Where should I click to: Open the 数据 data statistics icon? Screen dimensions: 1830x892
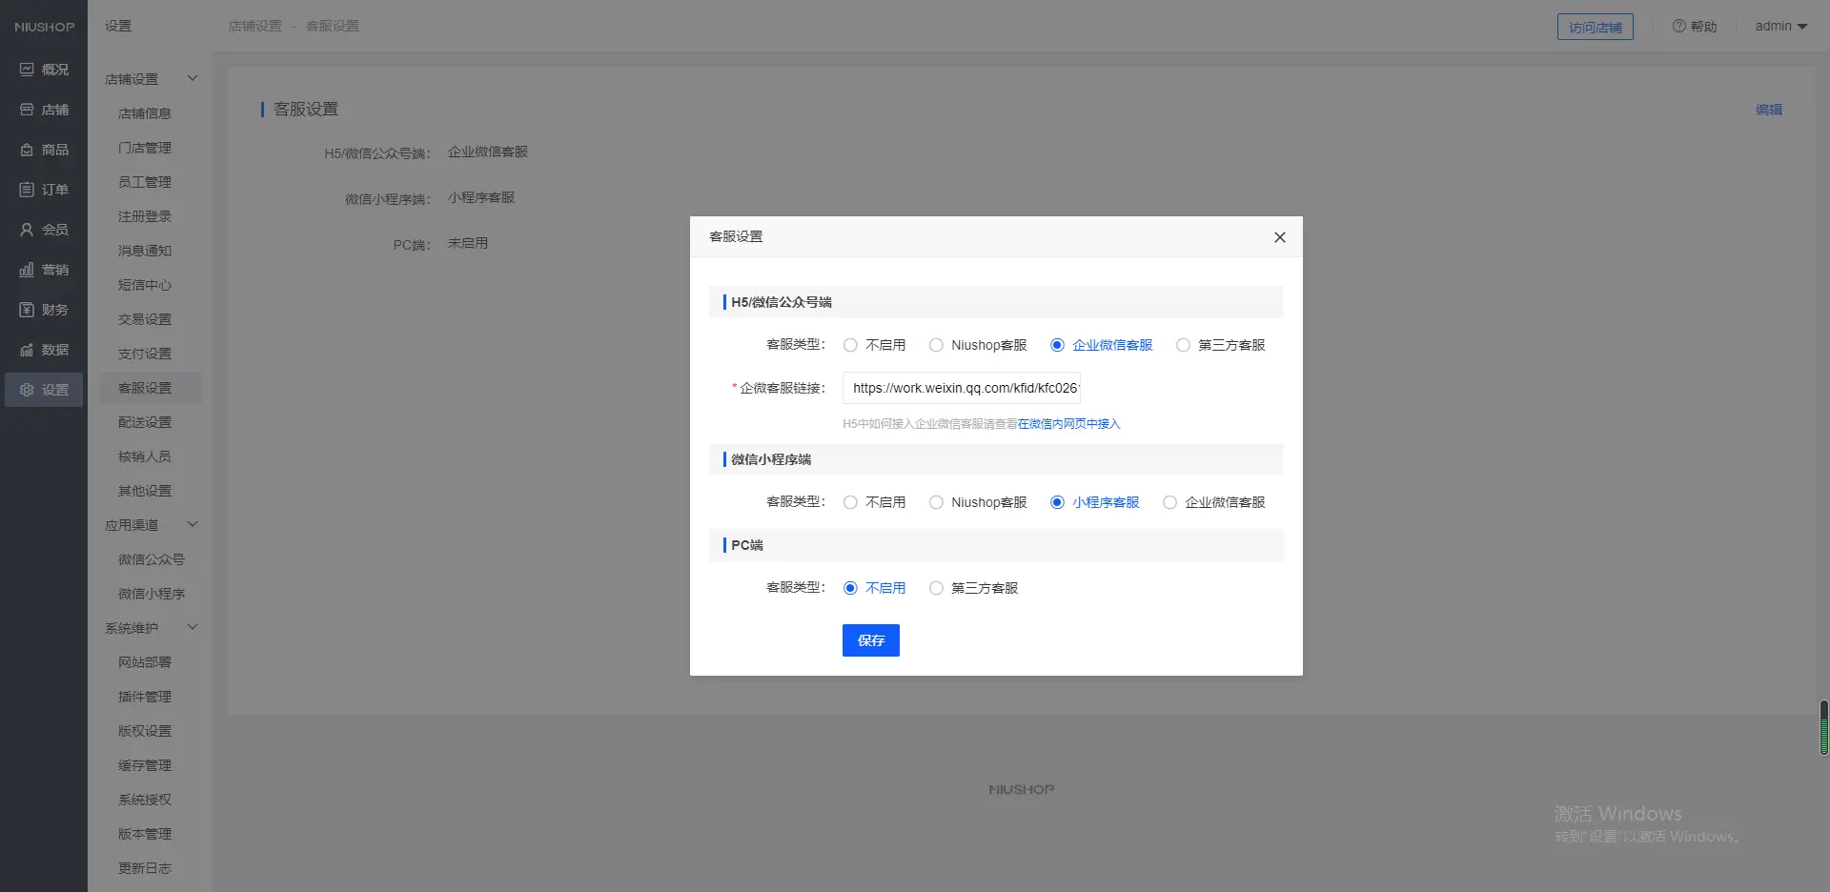27,350
